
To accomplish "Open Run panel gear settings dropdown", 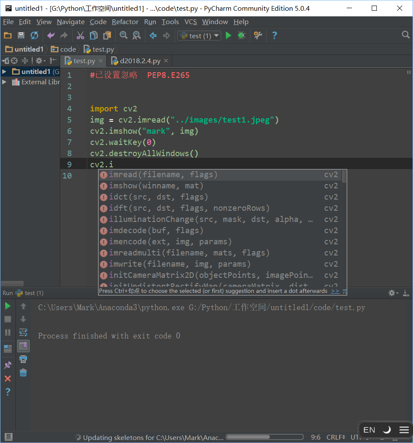I will [x=393, y=293].
